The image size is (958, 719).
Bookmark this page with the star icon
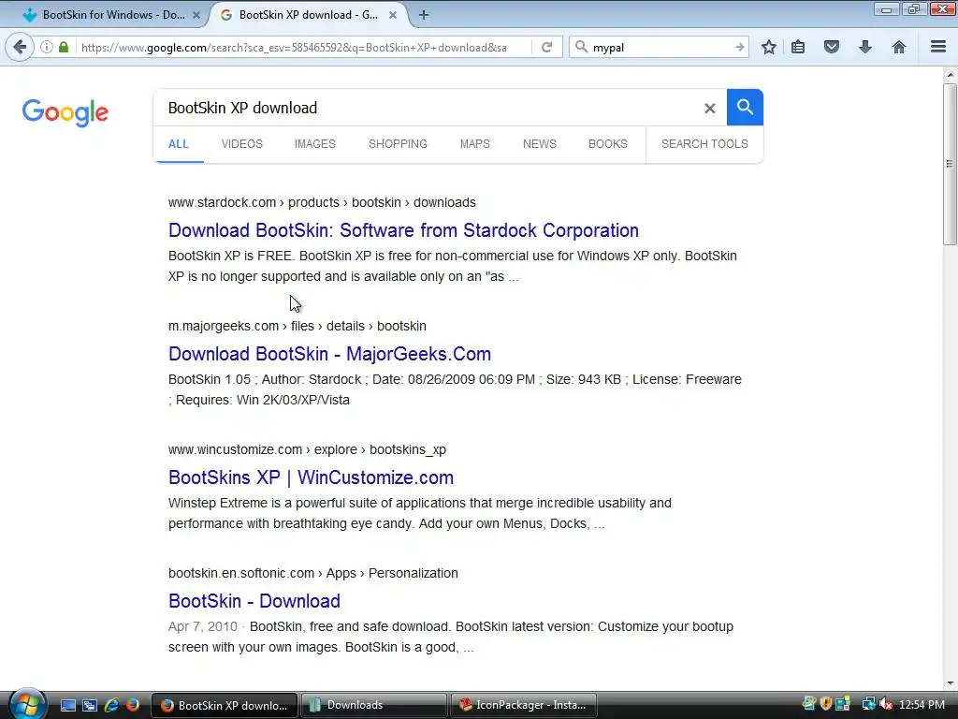point(769,47)
